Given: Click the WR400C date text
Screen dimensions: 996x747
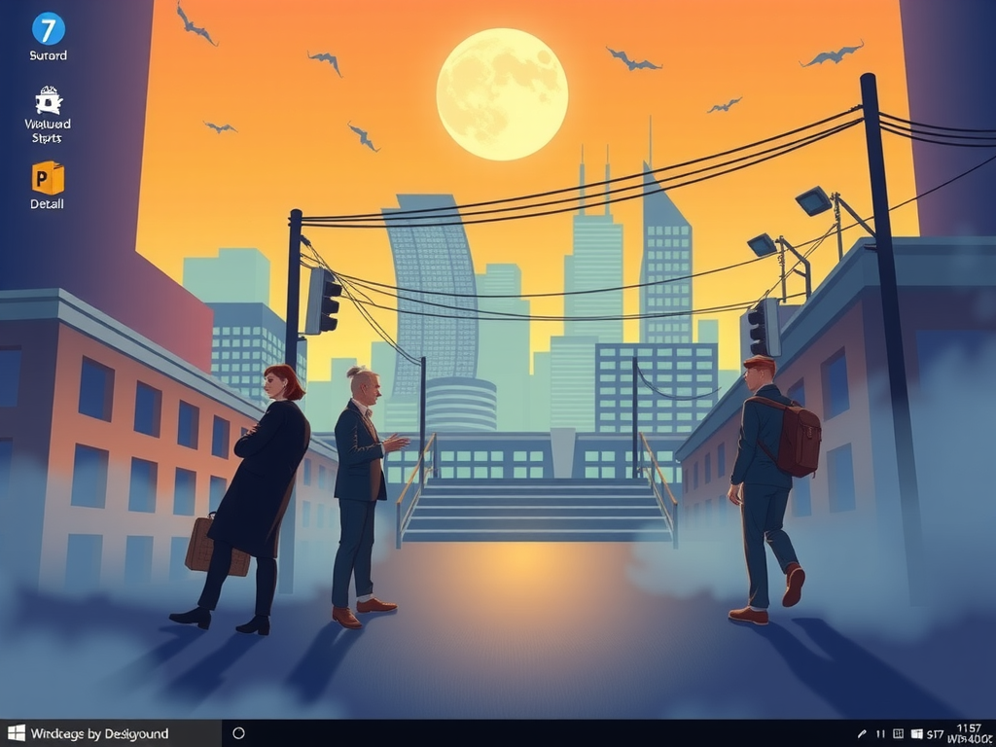Looking at the screenshot, I should coord(972,739).
